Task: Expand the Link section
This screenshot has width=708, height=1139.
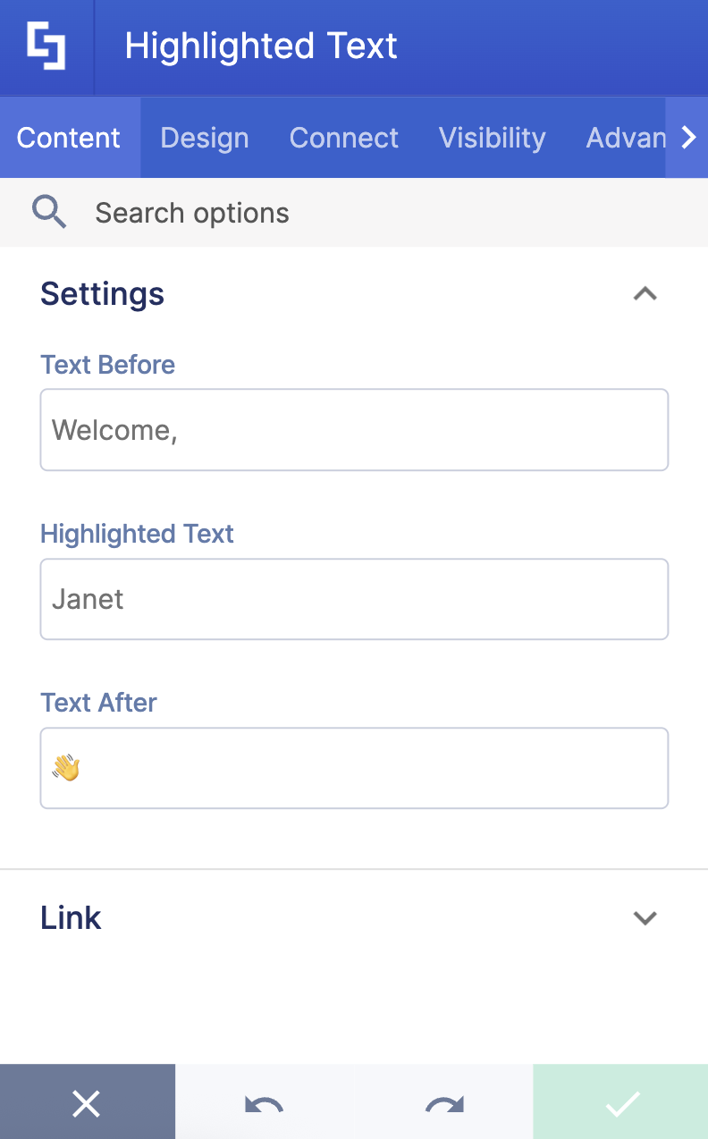Action: click(645, 917)
